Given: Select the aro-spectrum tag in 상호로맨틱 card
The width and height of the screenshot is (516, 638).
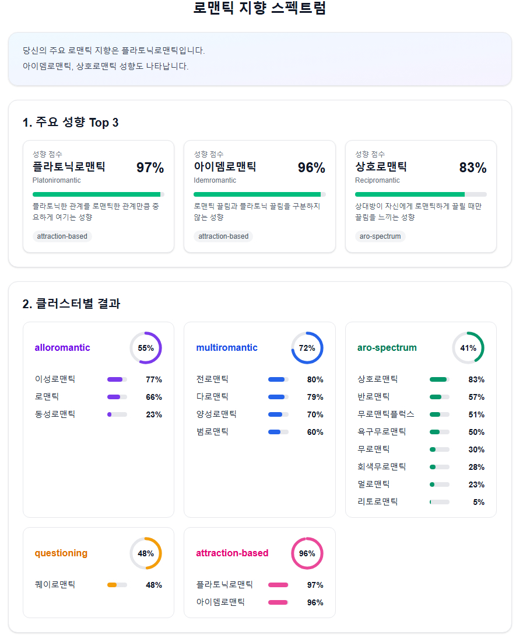Looking at the screenshot, I should [380, 236].
